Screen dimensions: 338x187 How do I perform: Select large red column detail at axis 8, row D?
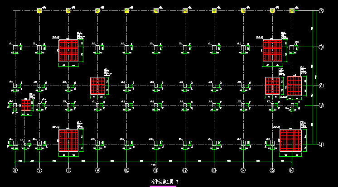[x=68, y=51]
